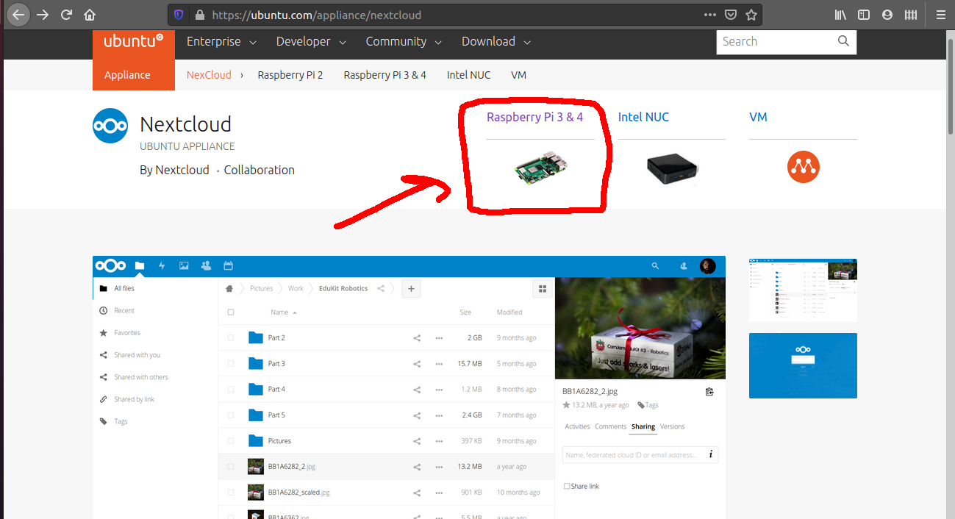The height and width of the screenshot is (519, 955).
Task: Click the search magnifier icon on ubuntu.com
Action: point(843,41)
